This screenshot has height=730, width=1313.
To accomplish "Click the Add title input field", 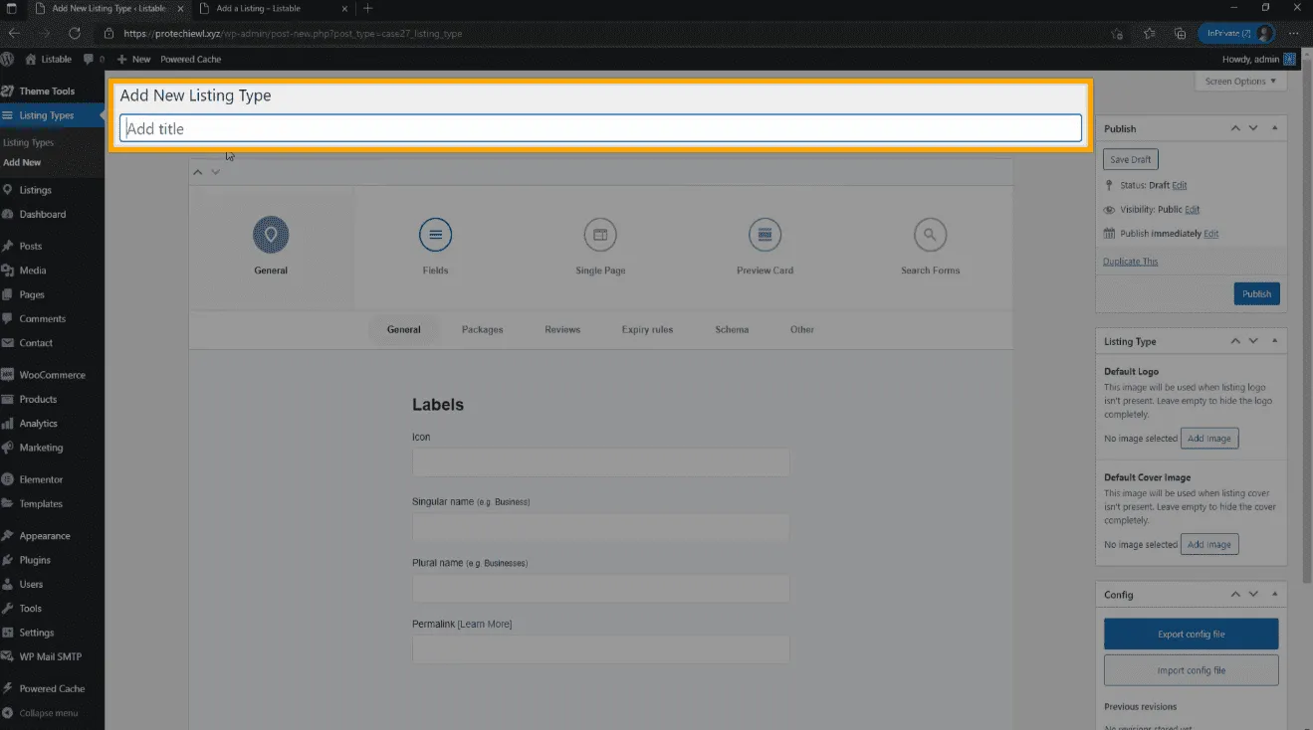I will 600,128.
